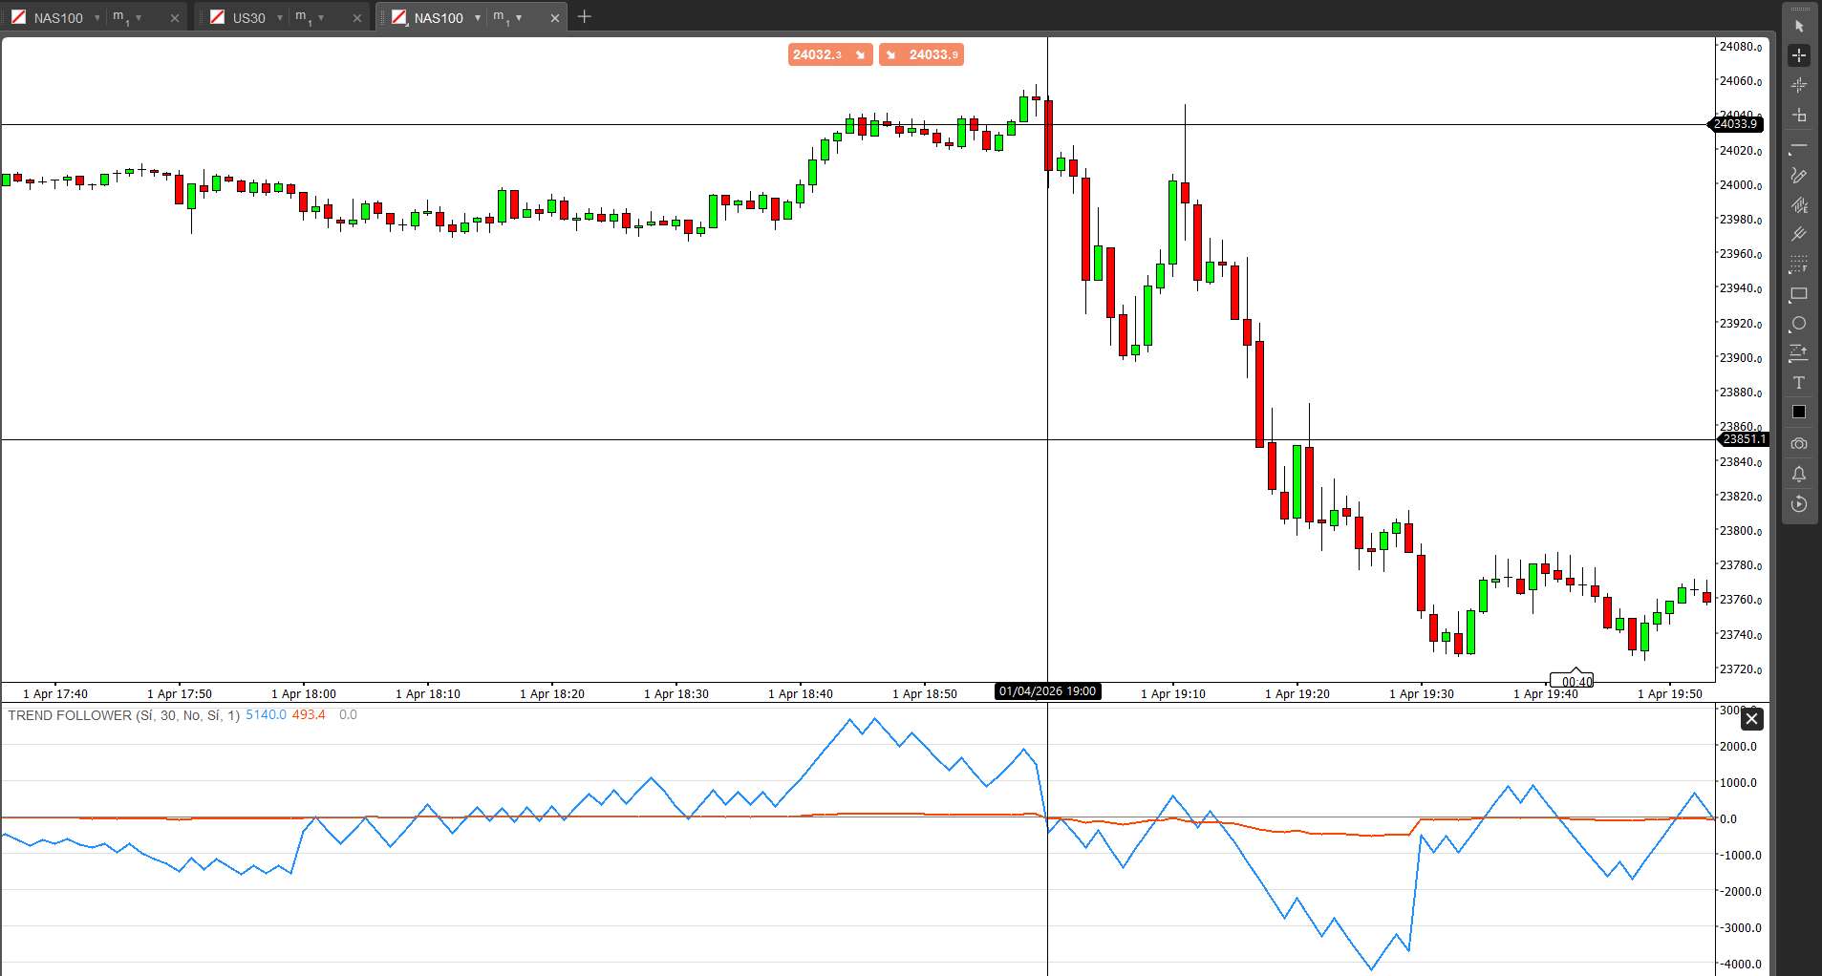This screenshot has width=1822, height=976.
Task: Pick the freehand pencil drawing tool
Action: click(1799, 176)
